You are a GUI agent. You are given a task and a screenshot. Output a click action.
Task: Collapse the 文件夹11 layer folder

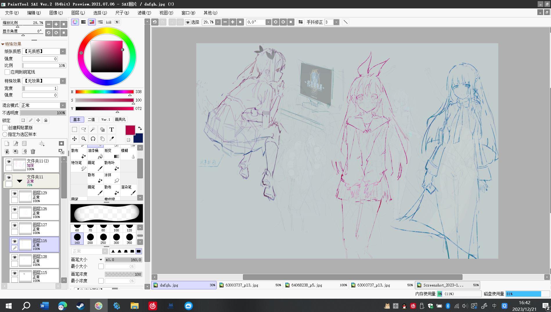point(19,181)
